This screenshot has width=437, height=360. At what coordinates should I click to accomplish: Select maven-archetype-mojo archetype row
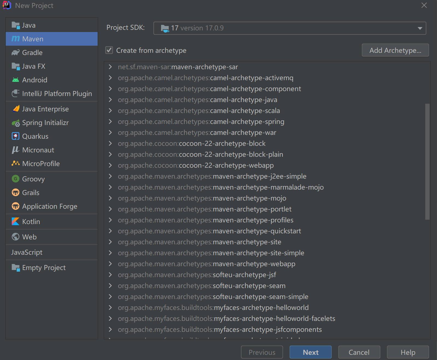[267, 198]
